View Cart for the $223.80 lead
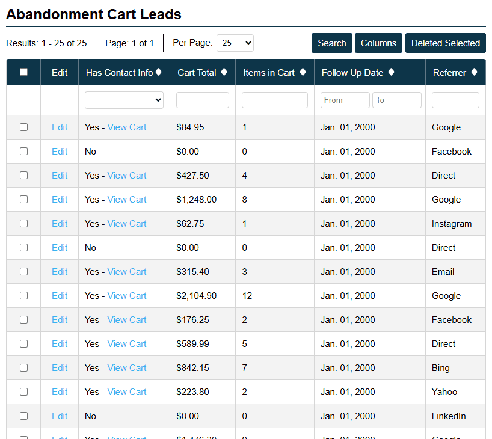 (127, 391)
